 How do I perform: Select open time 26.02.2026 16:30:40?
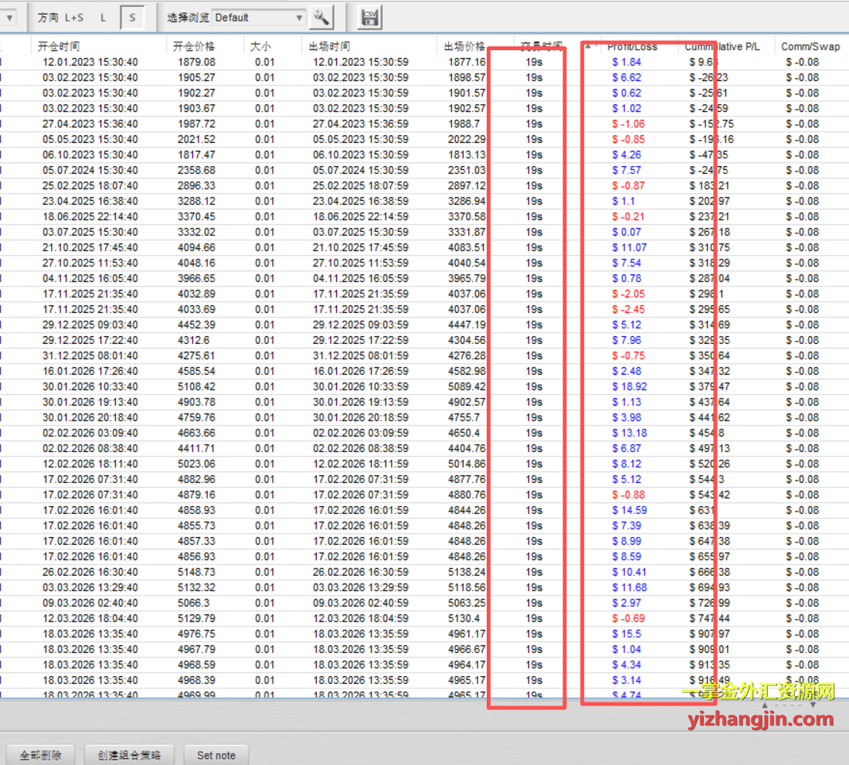(x=90, y=572)
